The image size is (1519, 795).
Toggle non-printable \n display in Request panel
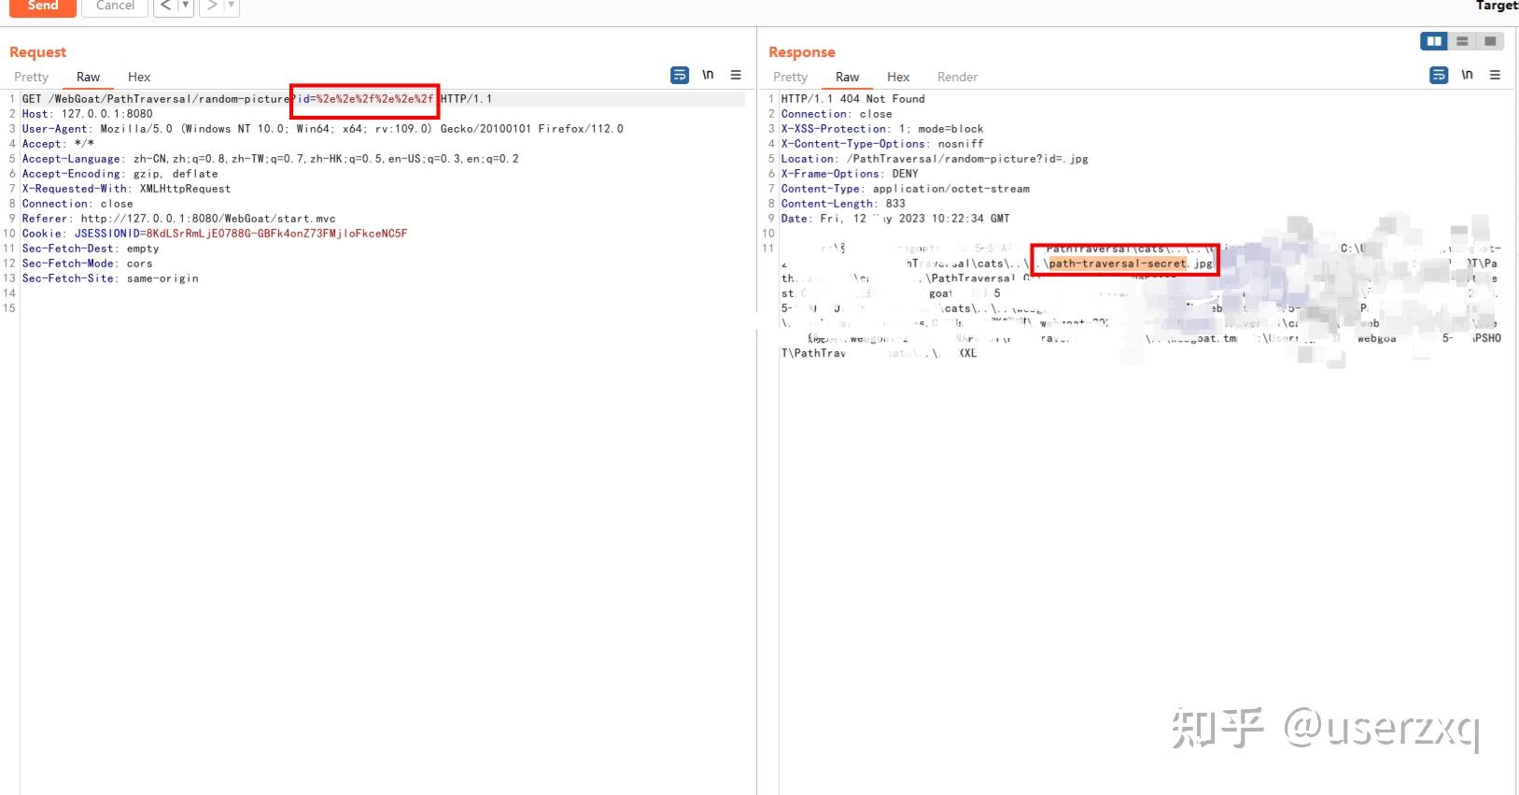[x=708, y=75]
